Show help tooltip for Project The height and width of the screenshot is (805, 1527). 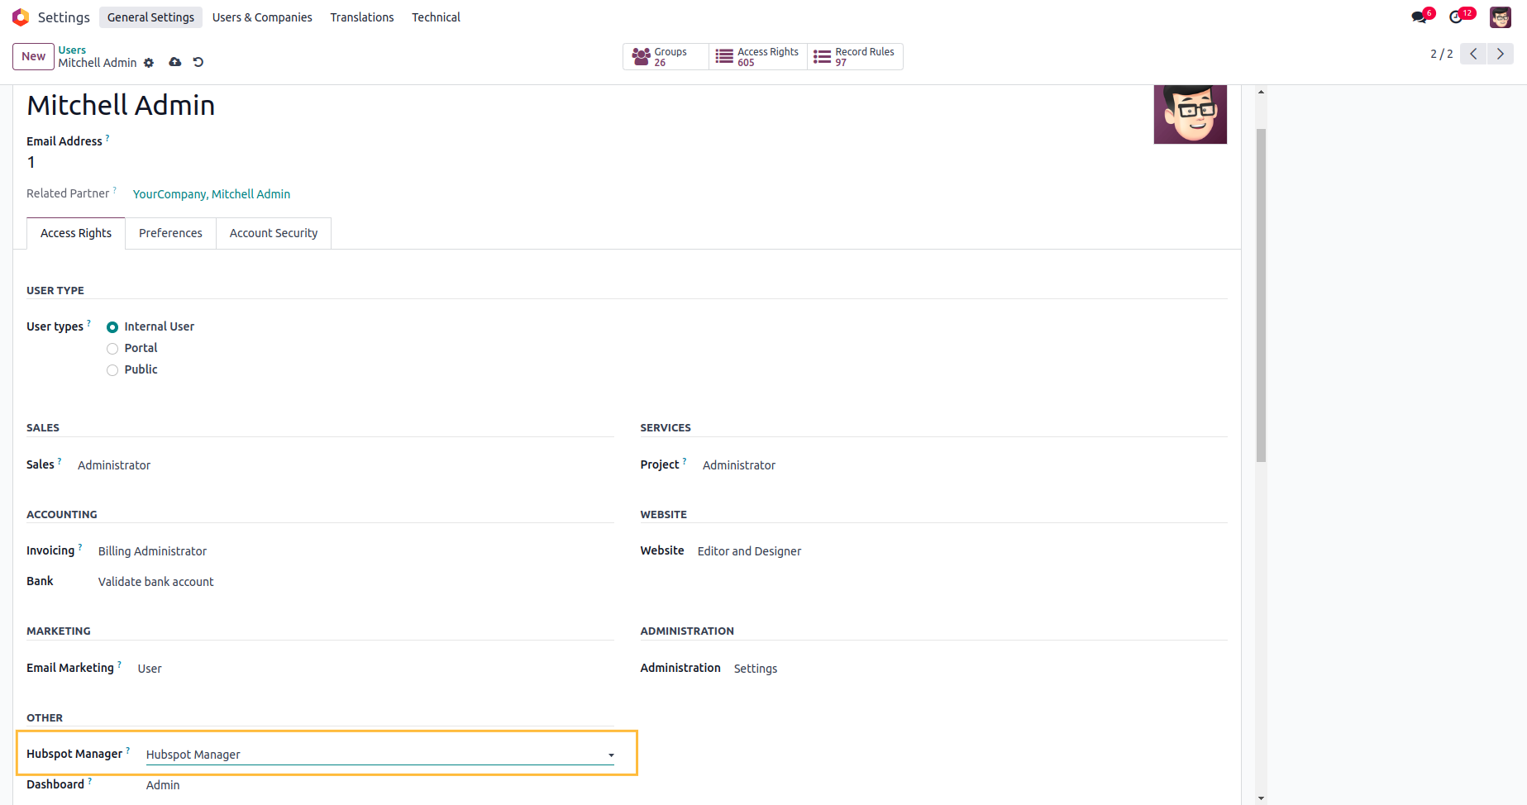pos(685,461)
